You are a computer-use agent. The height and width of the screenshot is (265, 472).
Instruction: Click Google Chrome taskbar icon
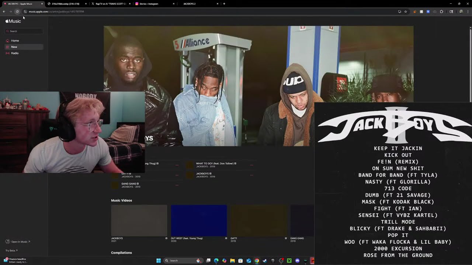click(x=257, y=261)
